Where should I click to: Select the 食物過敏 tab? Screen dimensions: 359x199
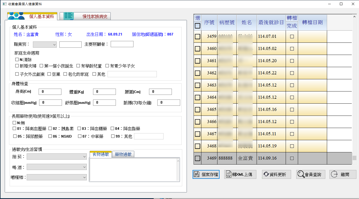101,154
